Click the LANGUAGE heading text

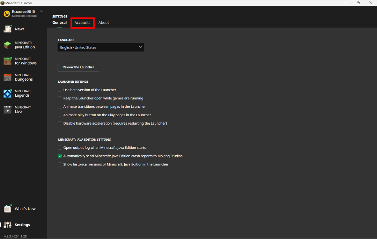click(66, 40)
